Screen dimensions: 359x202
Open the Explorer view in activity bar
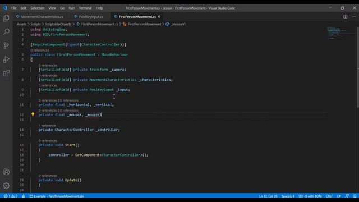click(x=6, y=18)
